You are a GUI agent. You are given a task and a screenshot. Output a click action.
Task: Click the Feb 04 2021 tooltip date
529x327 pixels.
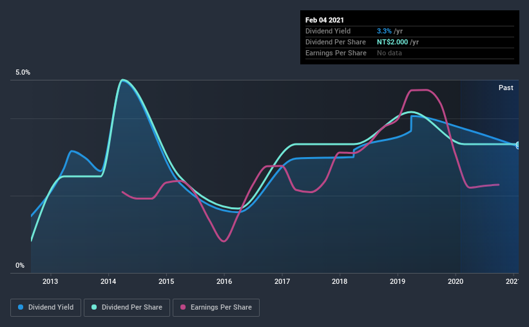pos(325,20)
